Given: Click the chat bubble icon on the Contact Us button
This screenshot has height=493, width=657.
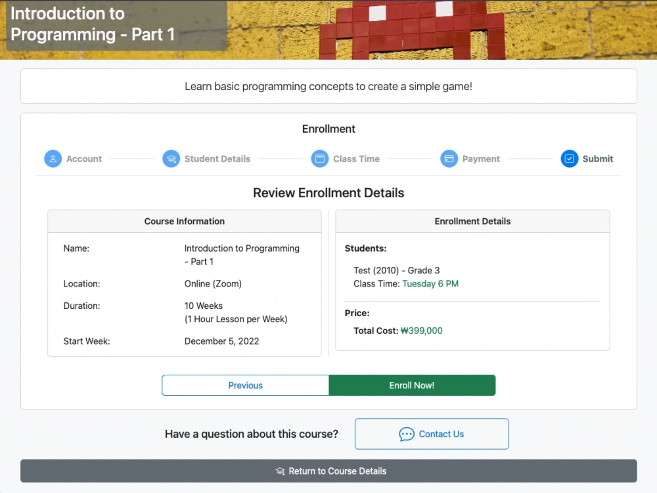Looking at the screenshot, I should (407, 434).
